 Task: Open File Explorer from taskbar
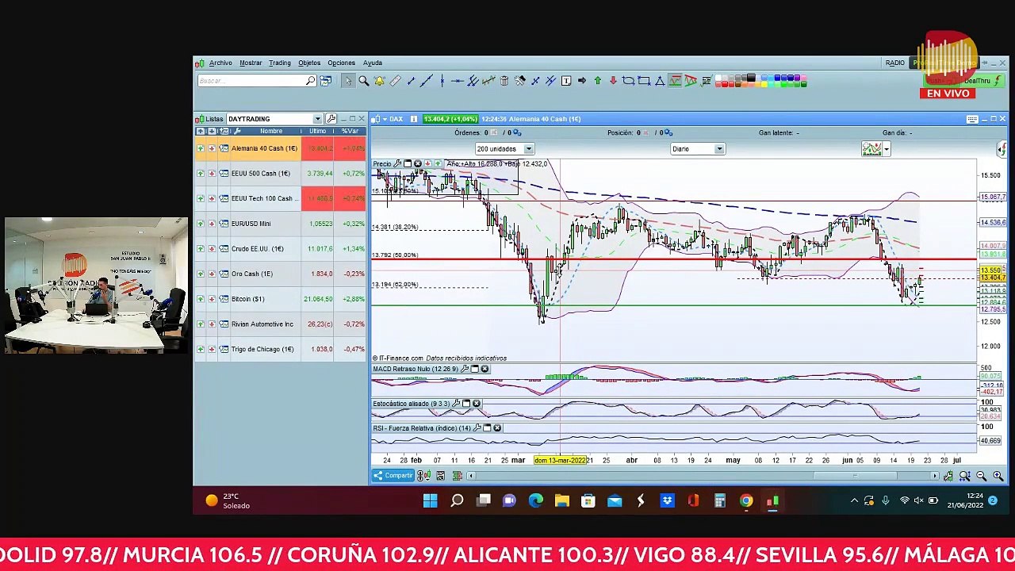561,500
